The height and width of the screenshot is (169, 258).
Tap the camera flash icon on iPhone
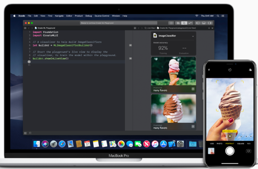[209, 70]
